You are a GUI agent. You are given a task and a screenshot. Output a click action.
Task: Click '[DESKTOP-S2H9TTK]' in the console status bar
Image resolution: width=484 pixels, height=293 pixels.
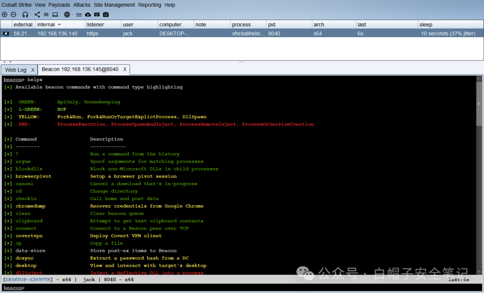point(28,280)
